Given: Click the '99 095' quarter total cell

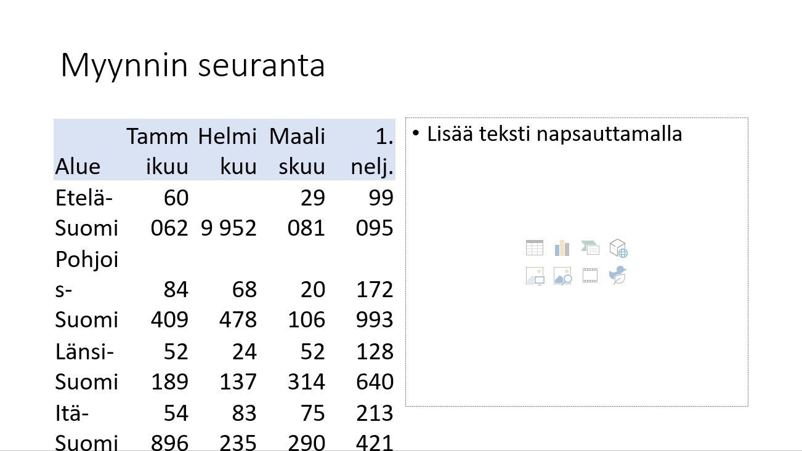Looking at the screenshot, I should click(362, 212).
